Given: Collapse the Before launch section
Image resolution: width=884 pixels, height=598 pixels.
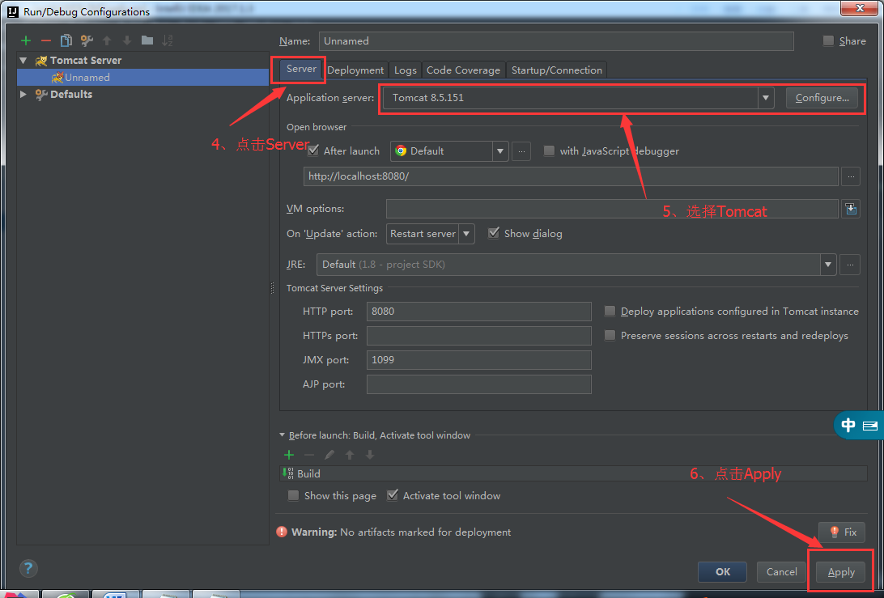Looking at the screenshot, I should [282, 435].
